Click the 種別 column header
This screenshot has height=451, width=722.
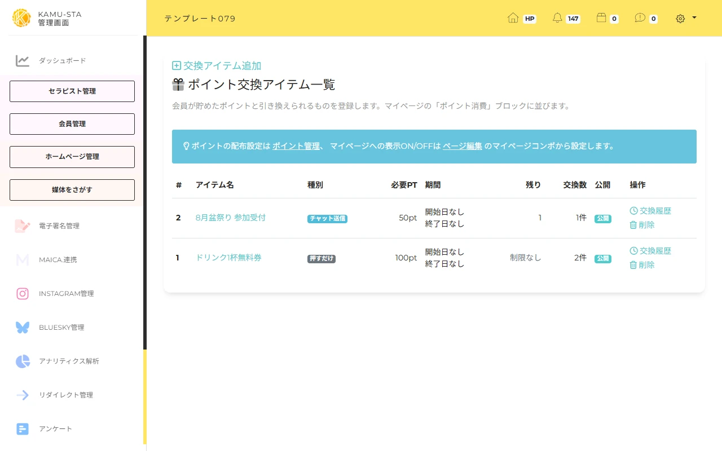point(315,185)
